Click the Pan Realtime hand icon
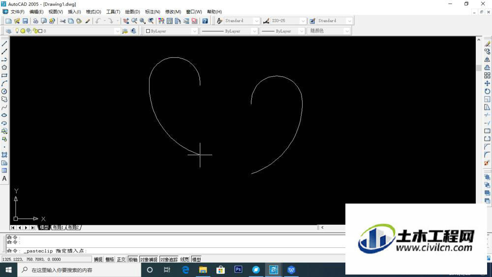 (x=126, y=21)
